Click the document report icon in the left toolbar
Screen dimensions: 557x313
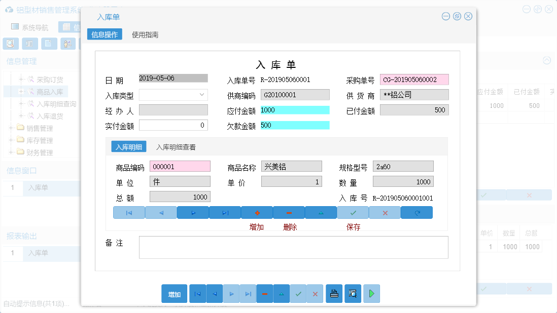point(49,44)
